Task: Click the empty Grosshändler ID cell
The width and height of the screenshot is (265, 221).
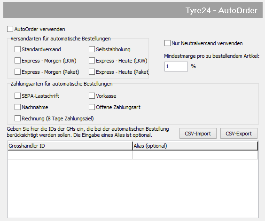Action: [x=70, y=155]
